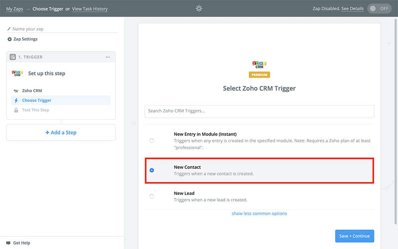The image size is (398, 249).
Task: Click the Get Help chat bubble icon
Action: tap(8, 243)
